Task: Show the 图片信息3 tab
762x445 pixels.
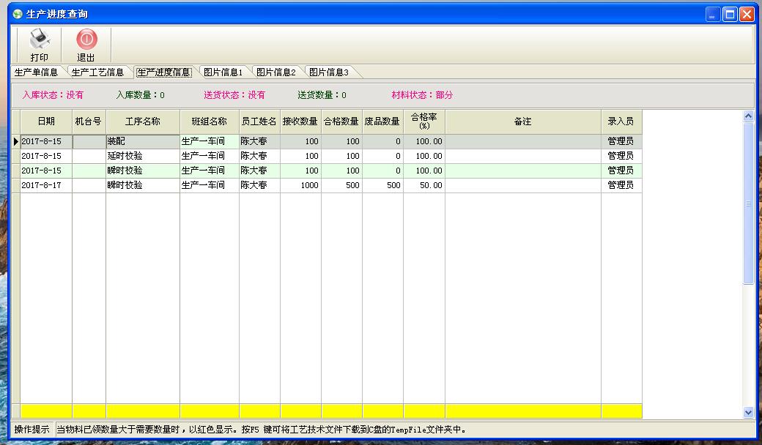Action: [328, 72]
